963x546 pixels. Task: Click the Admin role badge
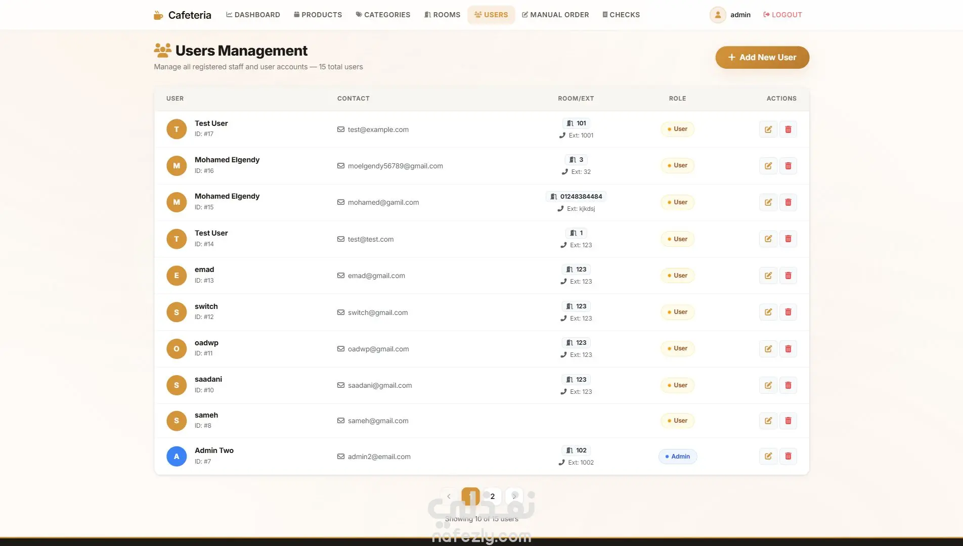click(x=677, y=456)
